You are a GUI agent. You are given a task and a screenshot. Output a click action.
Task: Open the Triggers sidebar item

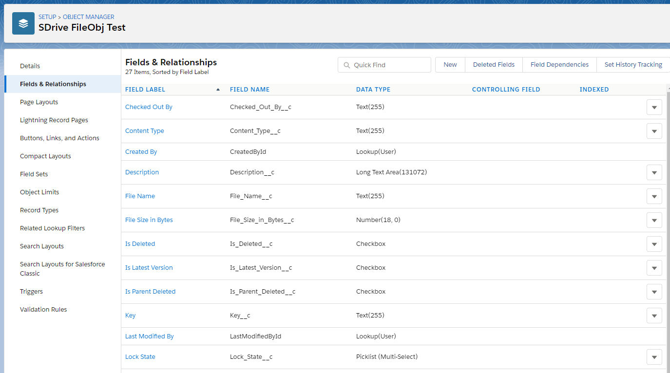(x=31, y=292)
